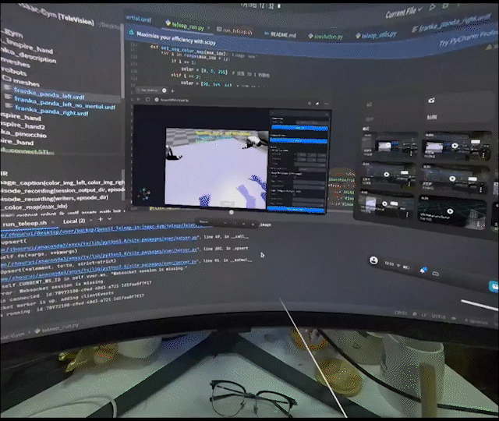Click the Try PyCharm Pro link

coord(468,37)
